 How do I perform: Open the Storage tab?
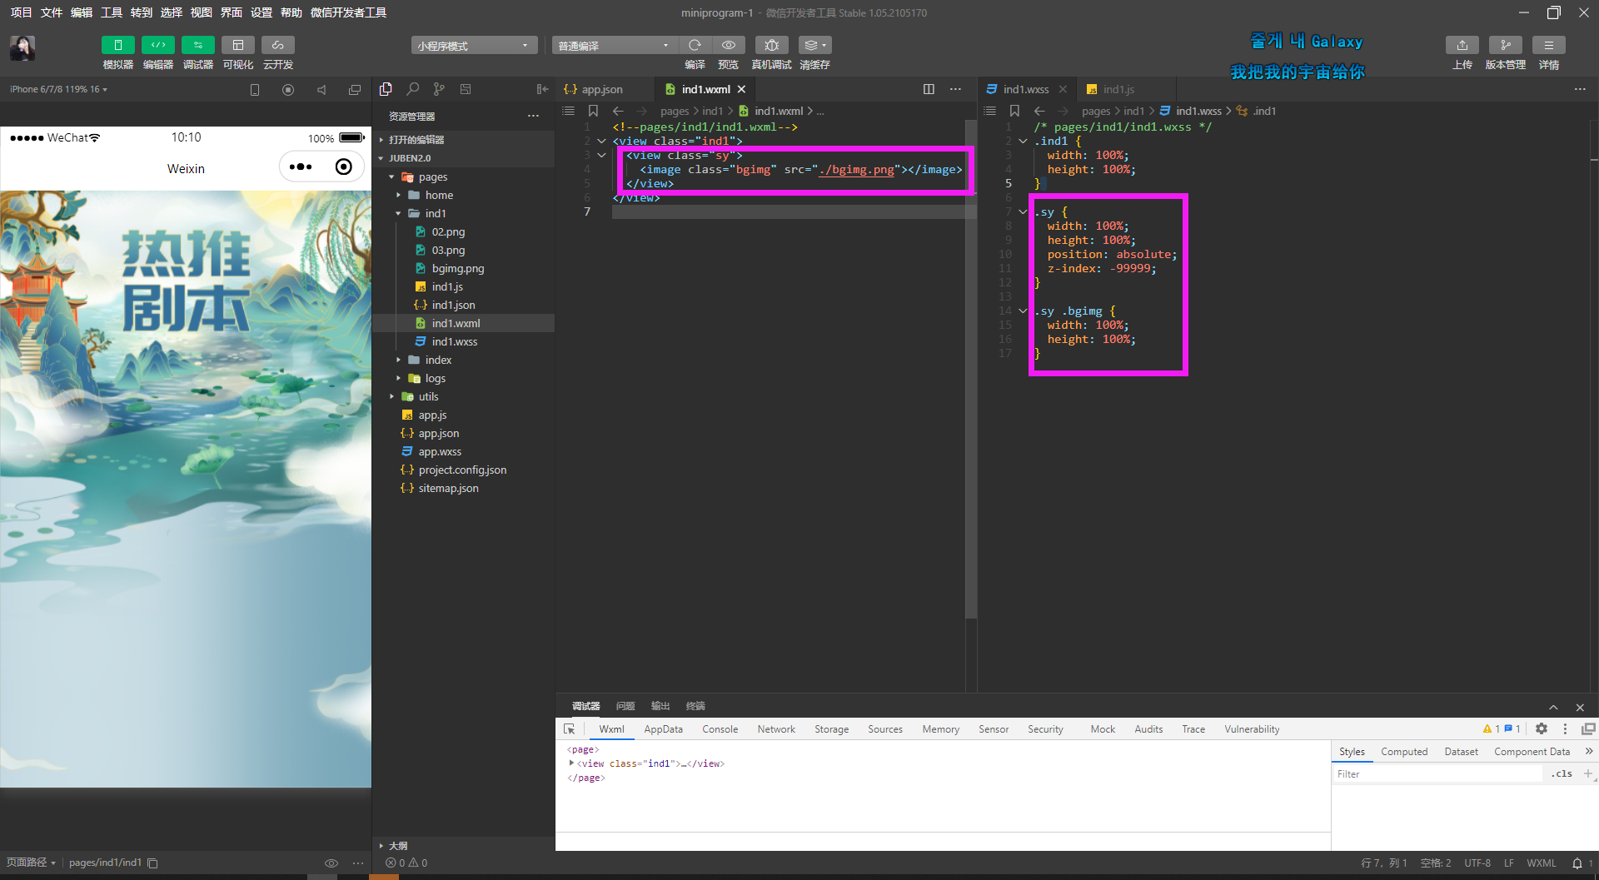(x=831, y=729)
